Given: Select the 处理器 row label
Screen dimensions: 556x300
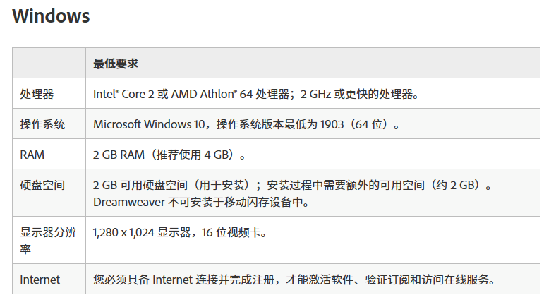Looking at the screenshot, I should click(37, 95).
